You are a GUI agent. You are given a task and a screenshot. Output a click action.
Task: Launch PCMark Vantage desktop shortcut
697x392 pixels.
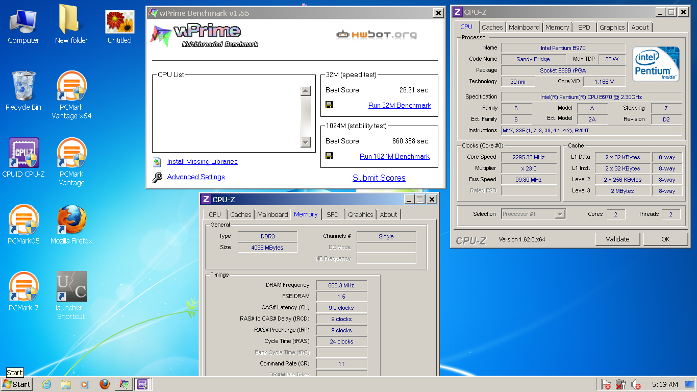coord(71,162)
